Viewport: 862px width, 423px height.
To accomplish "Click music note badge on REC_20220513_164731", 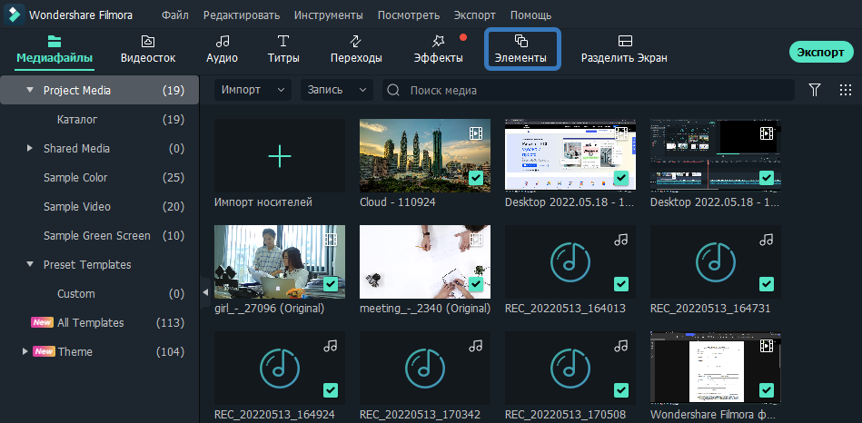I will pyautogui.click(x=766, y=240).
